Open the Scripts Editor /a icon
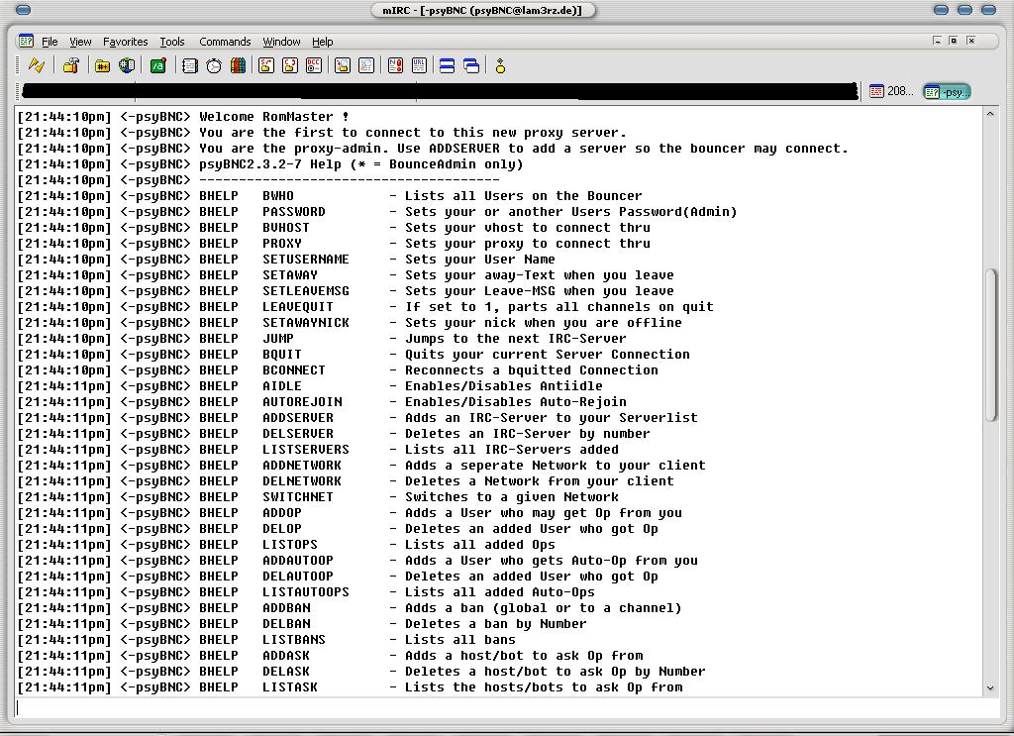 pyautogui.click(x=158, y=65)
